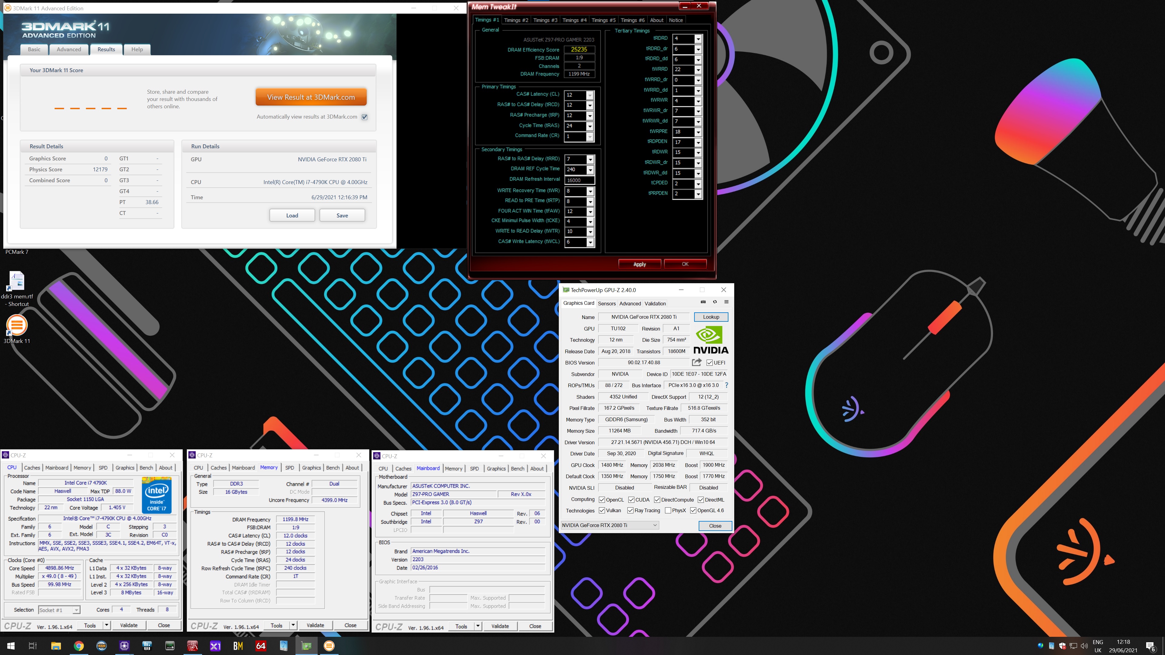The height and width of the screenshot is (655, 1165).
Task: Open the RAM disk app in taskbar
Action: tap(101, 646)
